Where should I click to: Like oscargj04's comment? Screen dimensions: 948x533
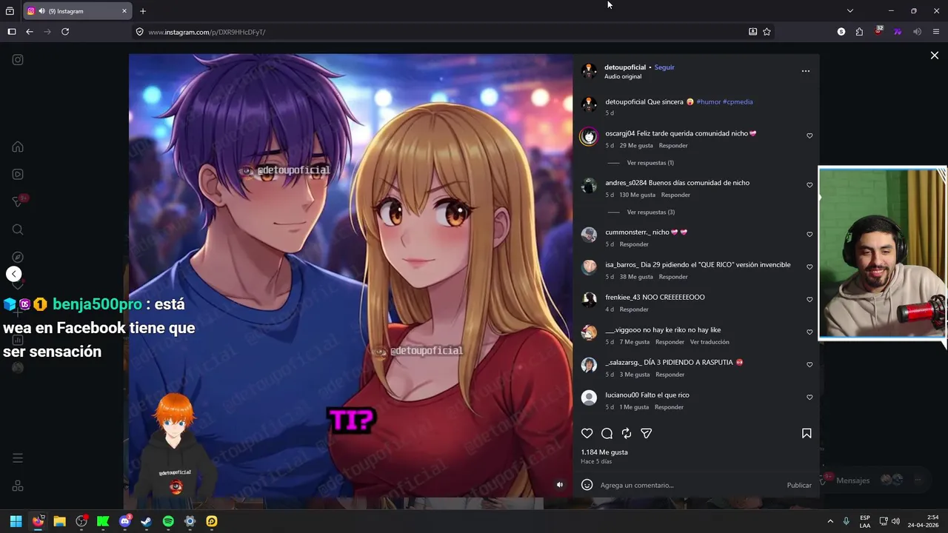[810, 136]
